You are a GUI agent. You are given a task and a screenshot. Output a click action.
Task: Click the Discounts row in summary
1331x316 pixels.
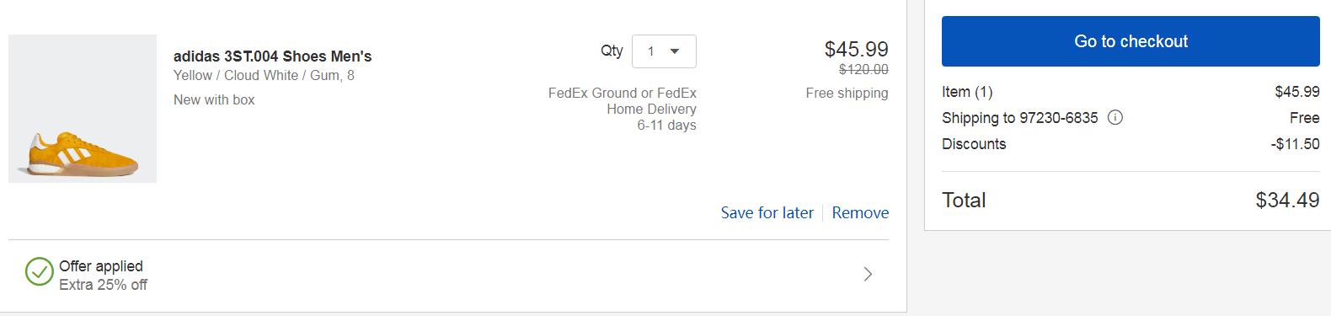point(1131,144)
